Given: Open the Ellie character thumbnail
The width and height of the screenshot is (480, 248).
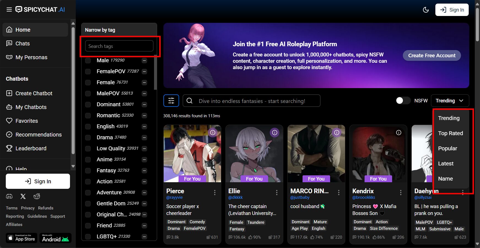Looking at the screenshot, I should click(254, 154).
